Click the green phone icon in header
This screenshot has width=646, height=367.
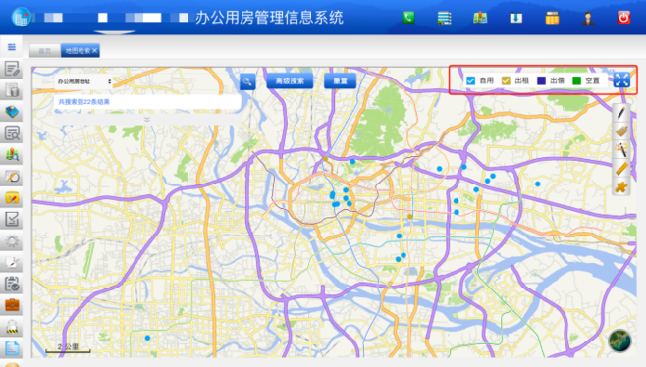pyautogui.click(x=408, y=18)
